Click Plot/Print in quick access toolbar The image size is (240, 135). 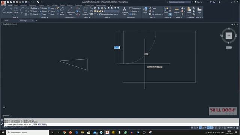26,2
